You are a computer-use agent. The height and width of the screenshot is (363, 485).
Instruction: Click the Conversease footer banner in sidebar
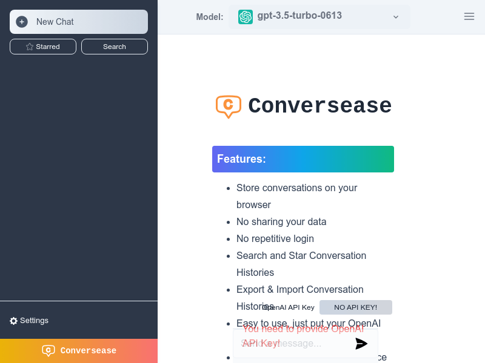pyautogui.click(x=79, y=351)
